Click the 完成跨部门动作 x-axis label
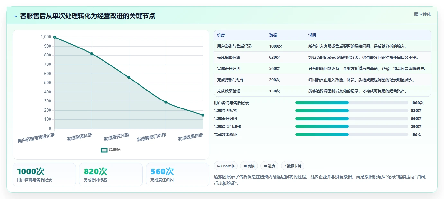Screen dimensions: 444x199 coord(151,137)
